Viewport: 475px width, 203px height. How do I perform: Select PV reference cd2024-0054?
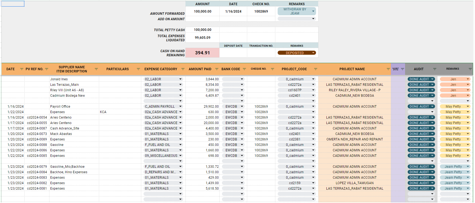[37, 117]
